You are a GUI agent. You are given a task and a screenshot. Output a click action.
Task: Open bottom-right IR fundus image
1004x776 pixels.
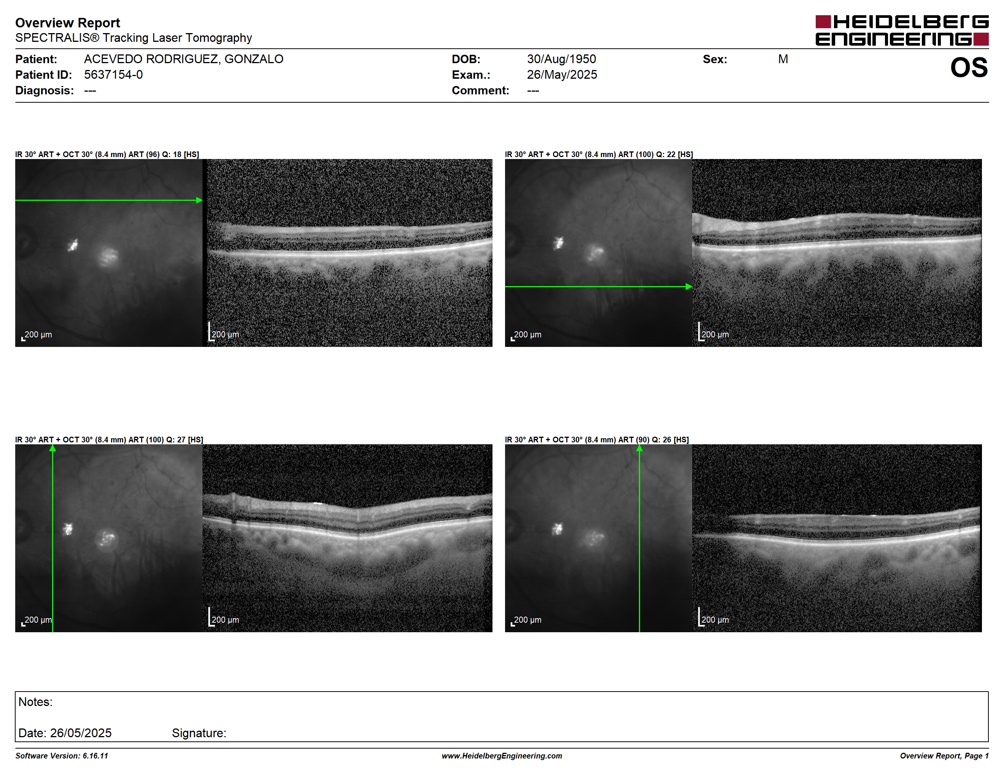coord(598,538)
